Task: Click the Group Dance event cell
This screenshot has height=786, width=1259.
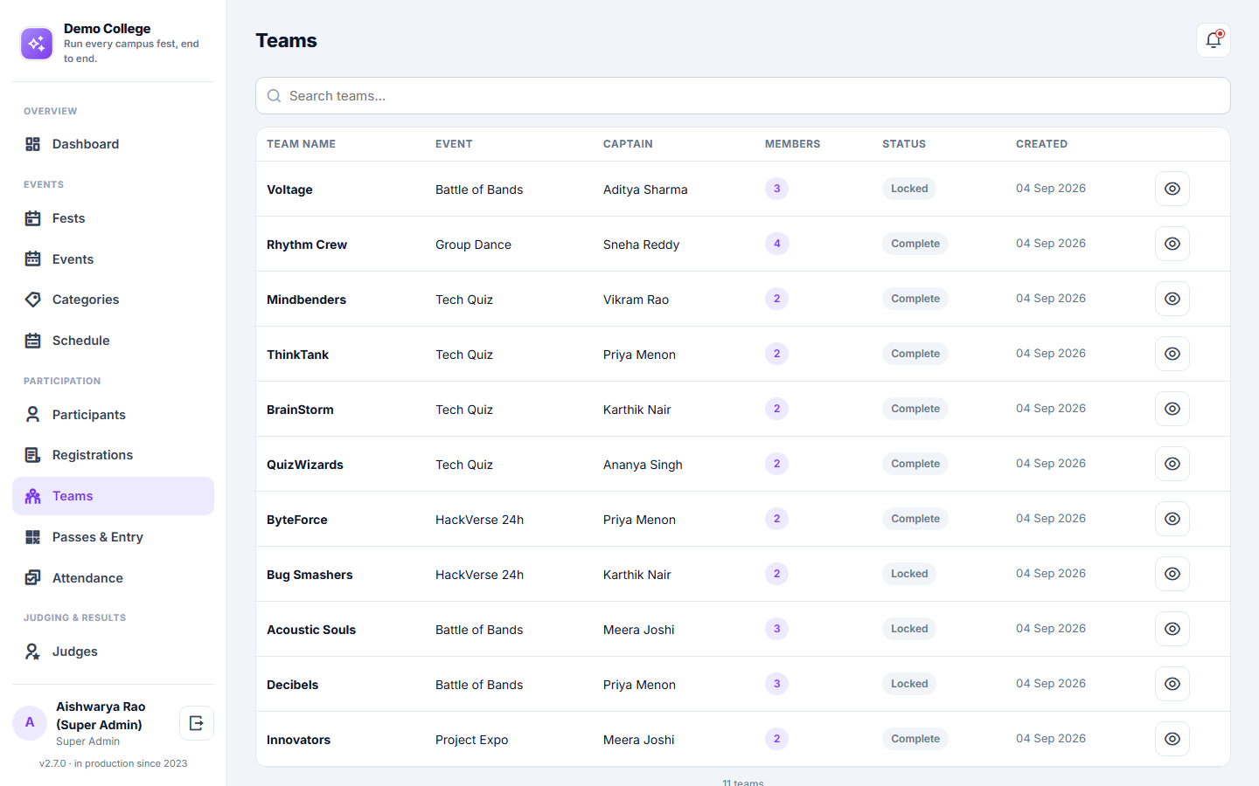Action: pyautogui.click(x=473, y=245)
